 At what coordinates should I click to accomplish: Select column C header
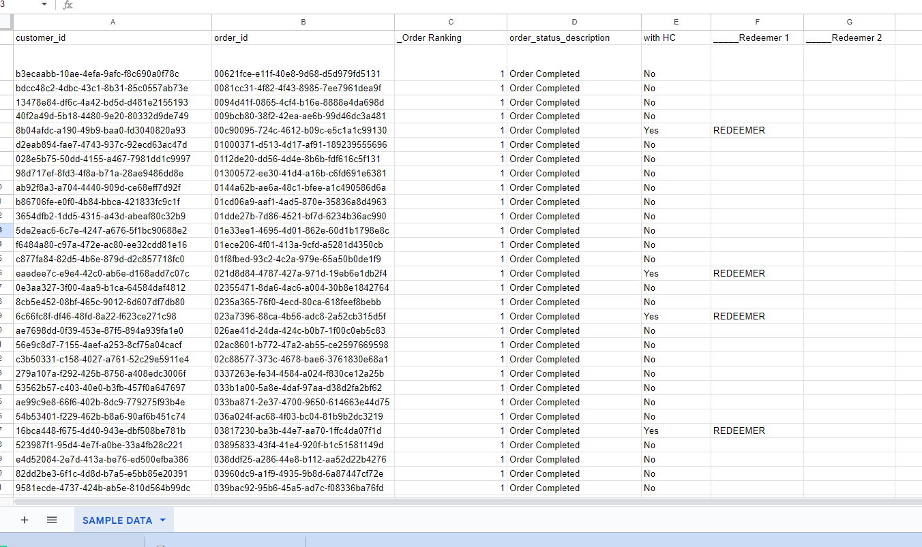click(451, 22)
